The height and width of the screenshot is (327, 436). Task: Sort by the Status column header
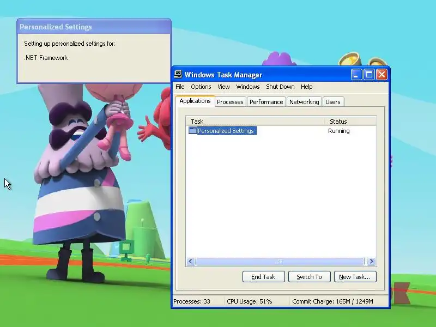point(350,121)
